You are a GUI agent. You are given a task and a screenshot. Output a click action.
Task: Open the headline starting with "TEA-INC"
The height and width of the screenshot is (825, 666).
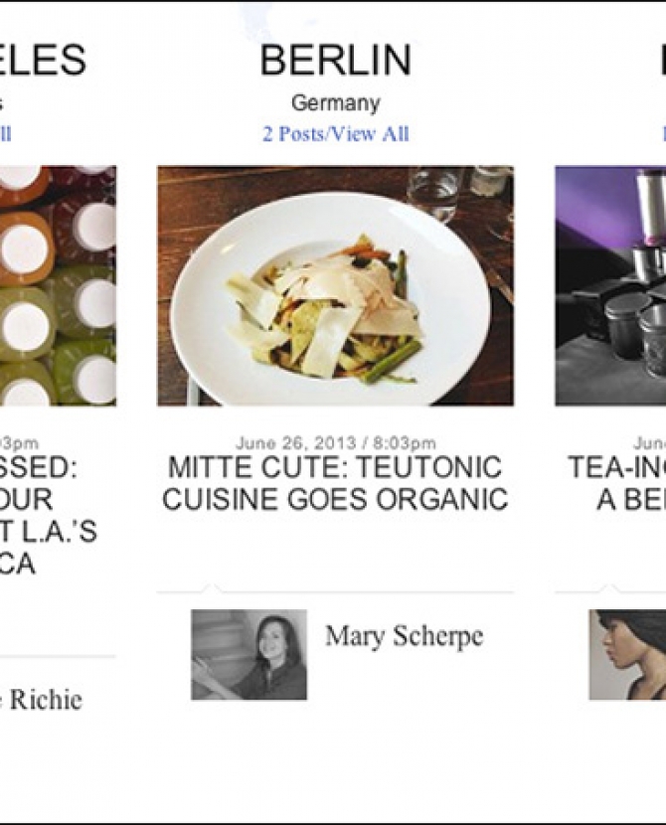(618, 482)
